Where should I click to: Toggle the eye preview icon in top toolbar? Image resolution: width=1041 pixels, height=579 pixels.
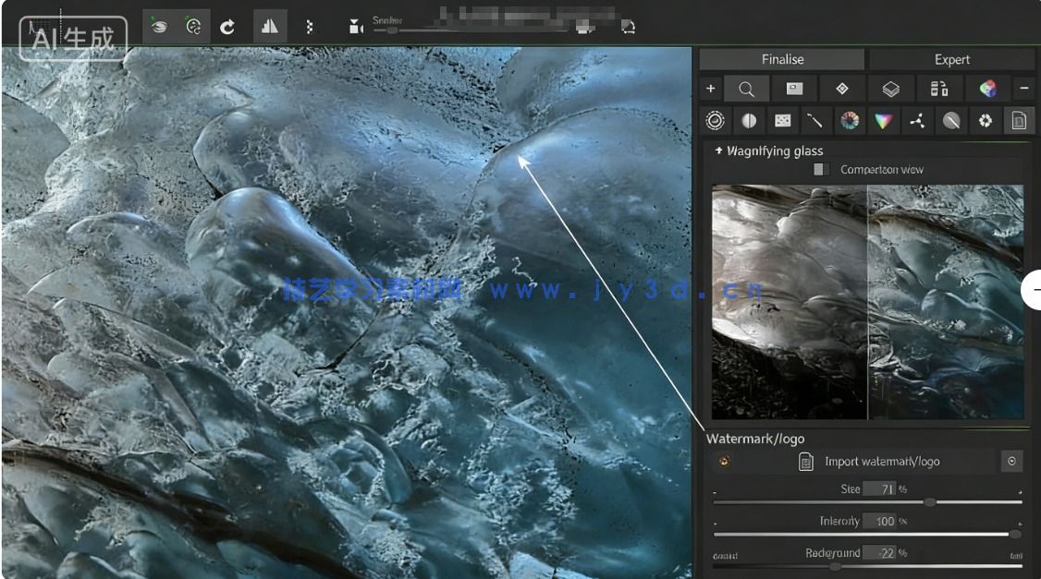click(159, 27)
